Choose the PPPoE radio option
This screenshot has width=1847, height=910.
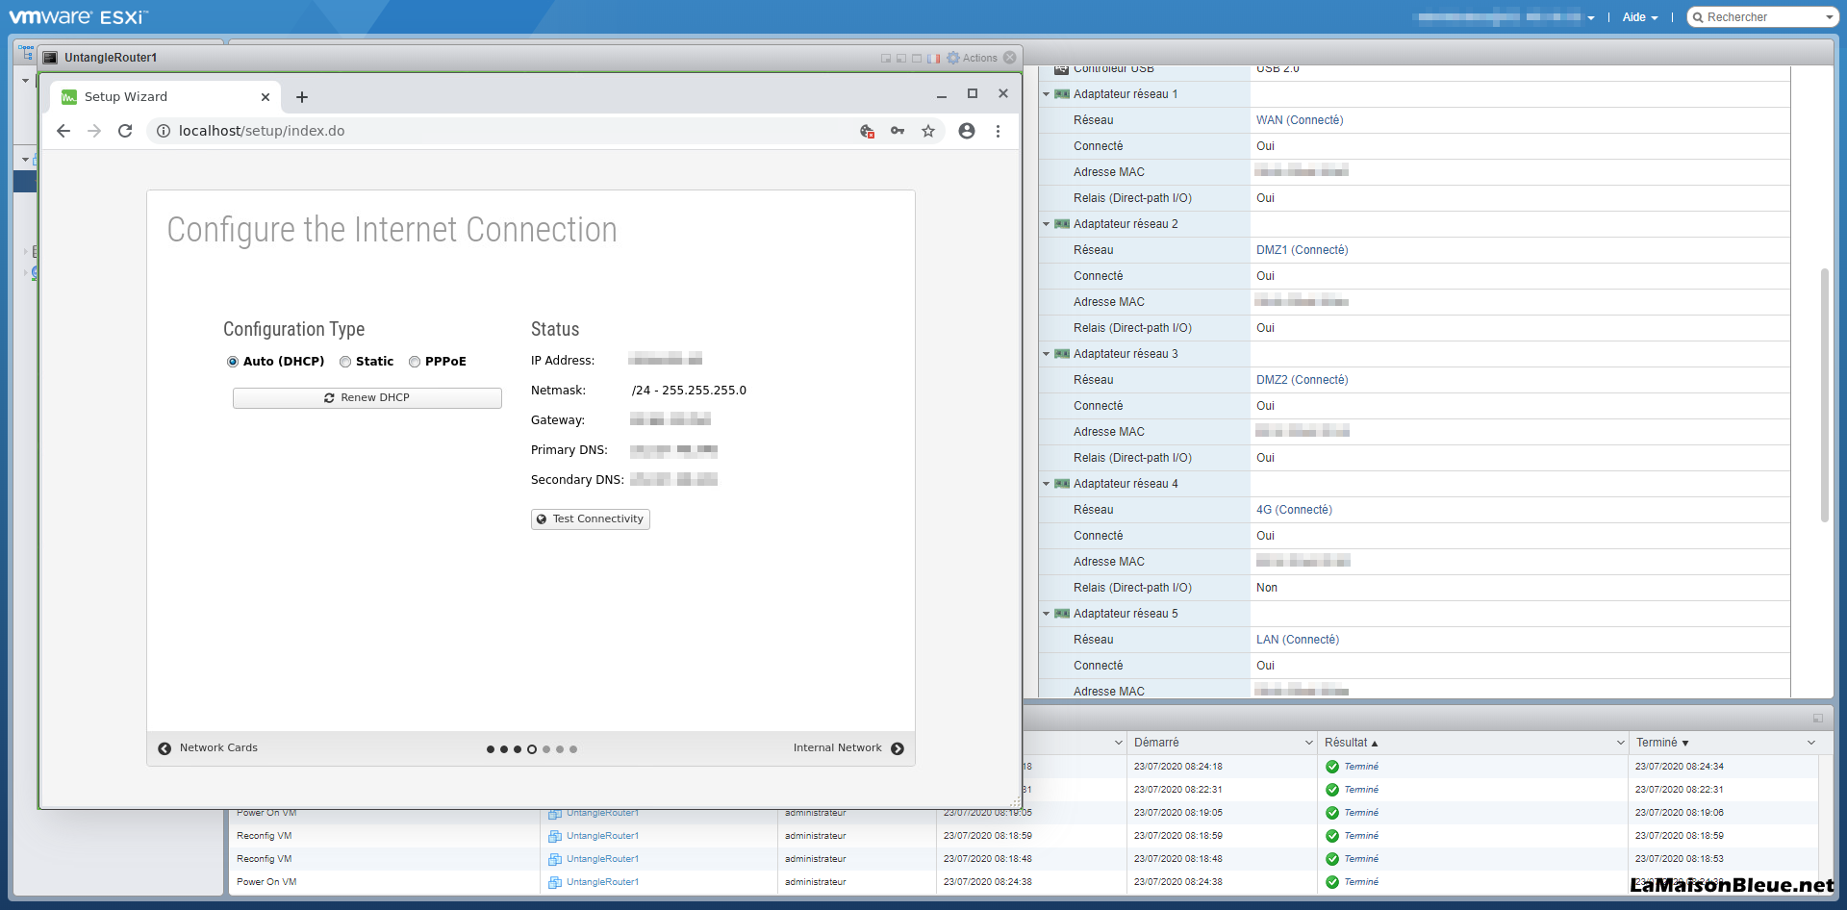(415, 362)
